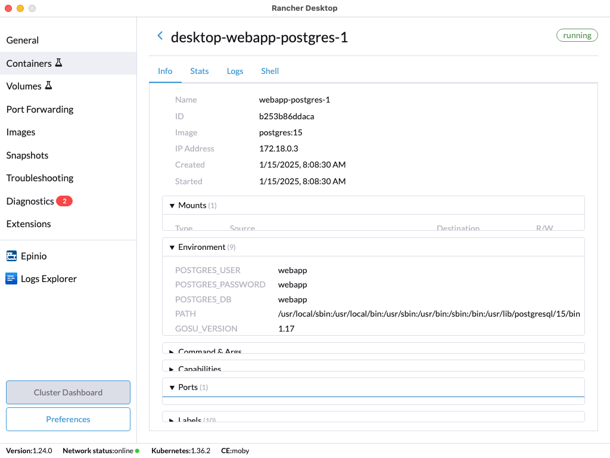The image size is (610, 458).
Task: Click the POSTGRES_DB variable name
Action: 203,299
